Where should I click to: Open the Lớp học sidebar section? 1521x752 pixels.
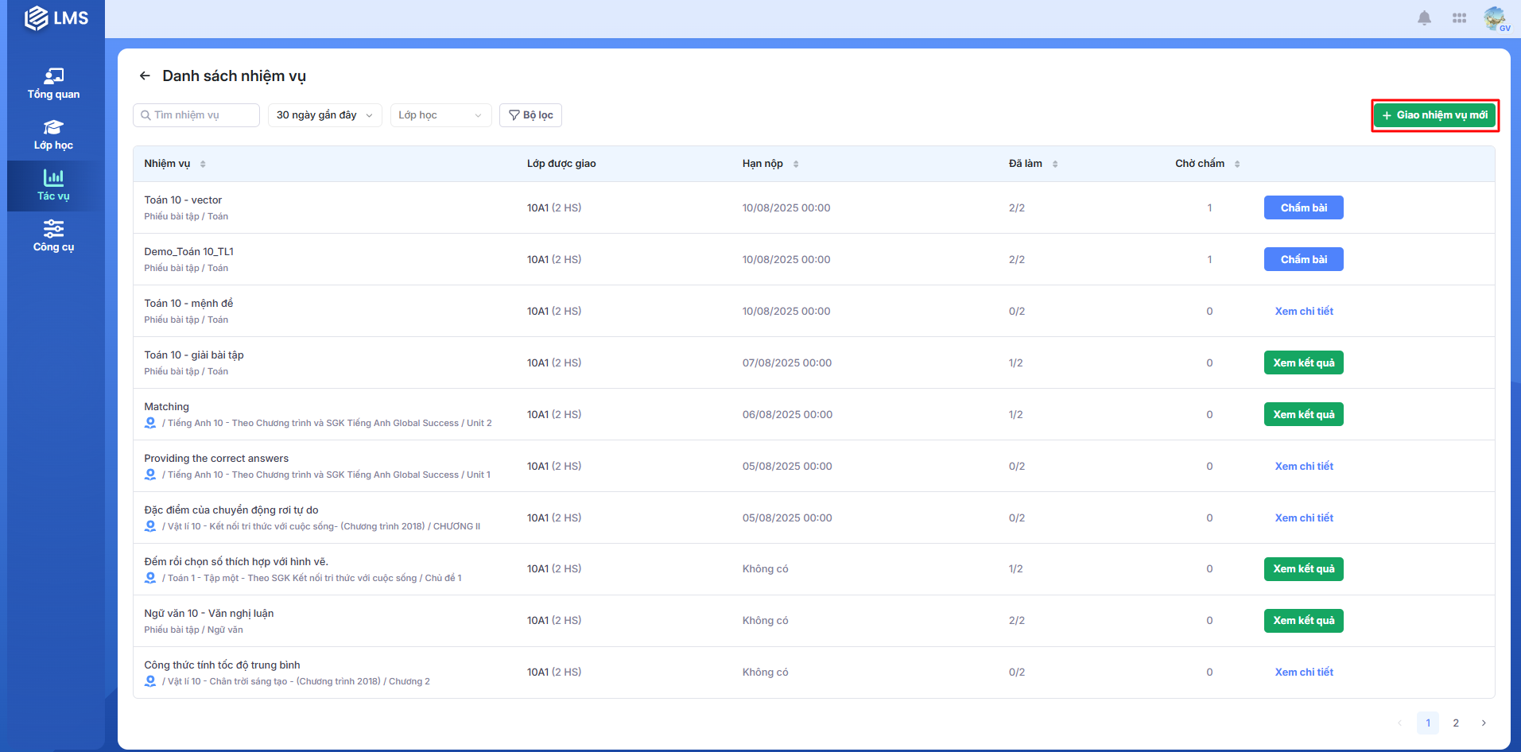pos(53,134)
